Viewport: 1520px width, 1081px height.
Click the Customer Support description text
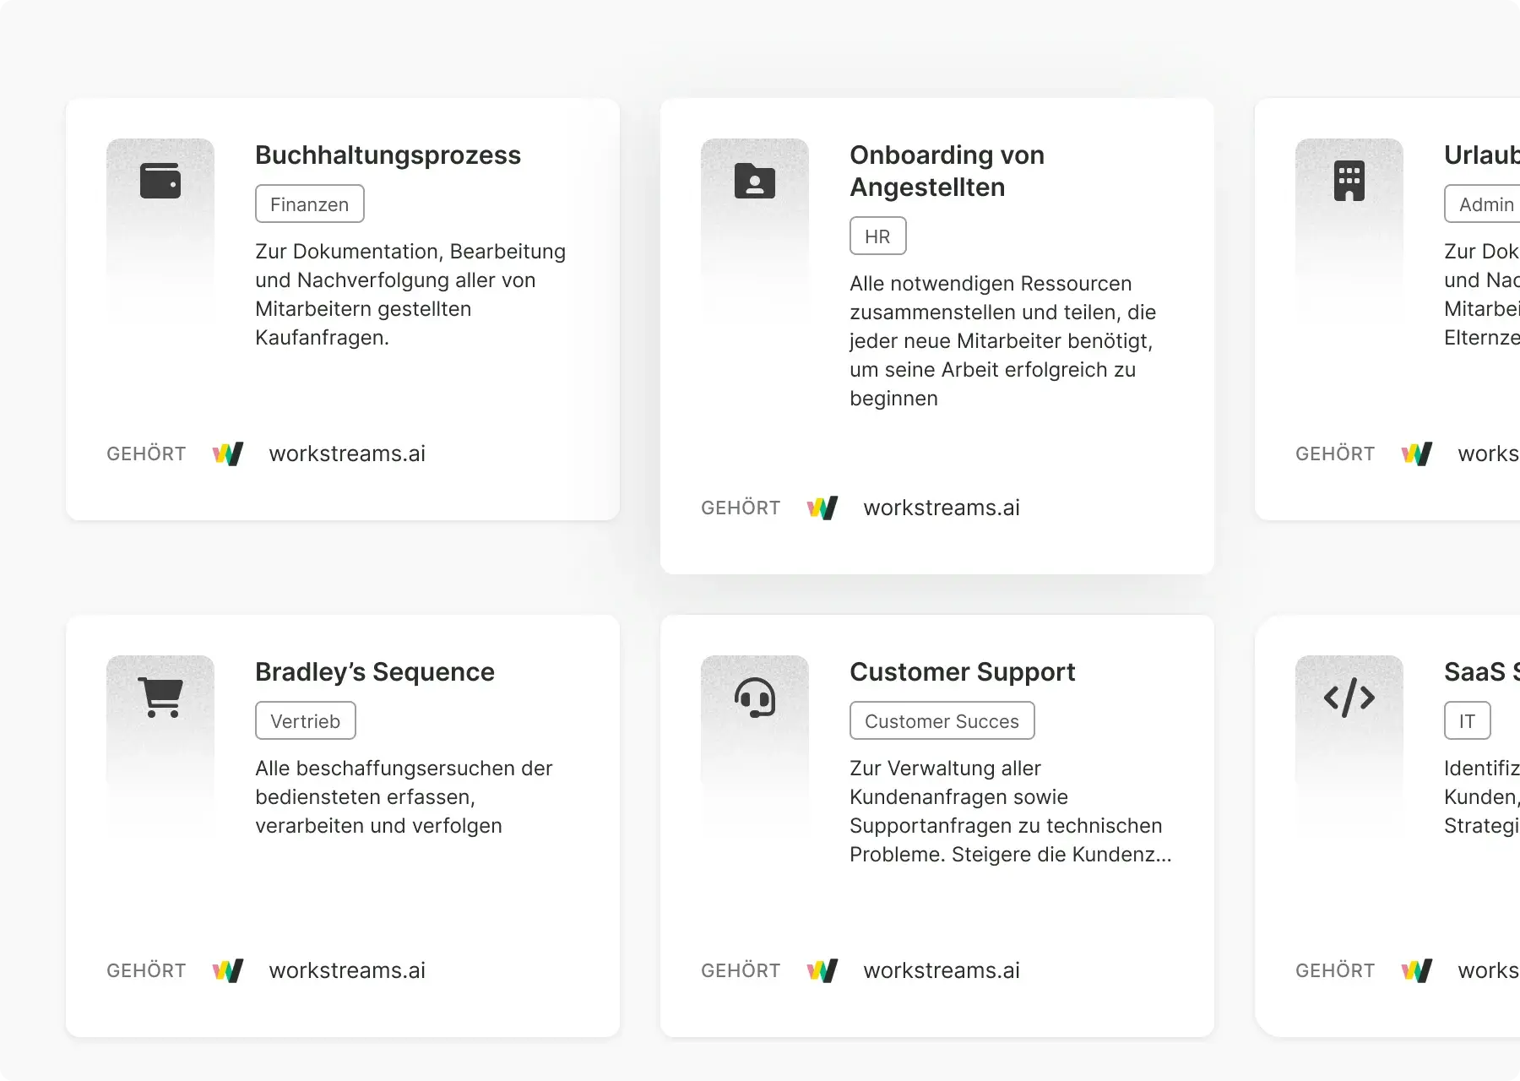coord(1009,811)
